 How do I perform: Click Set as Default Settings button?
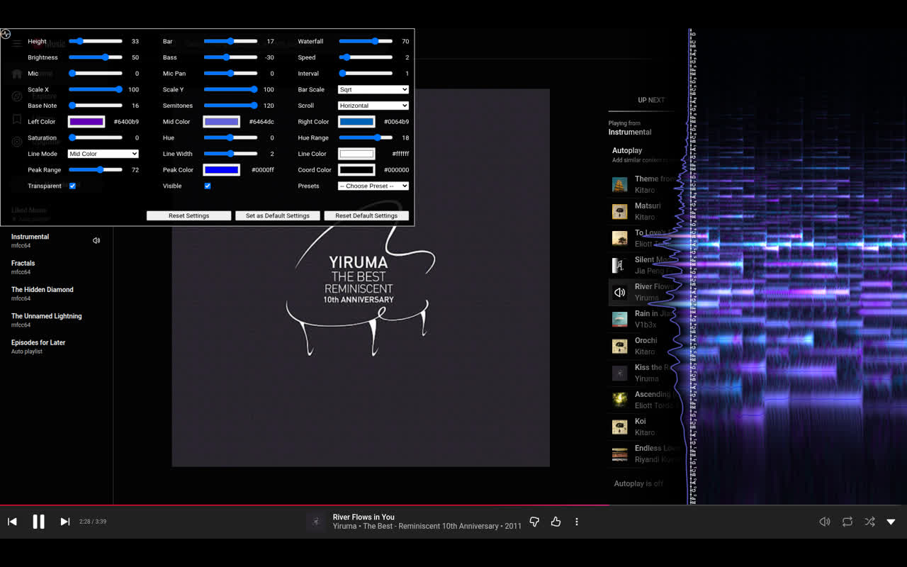coord(278,215)
